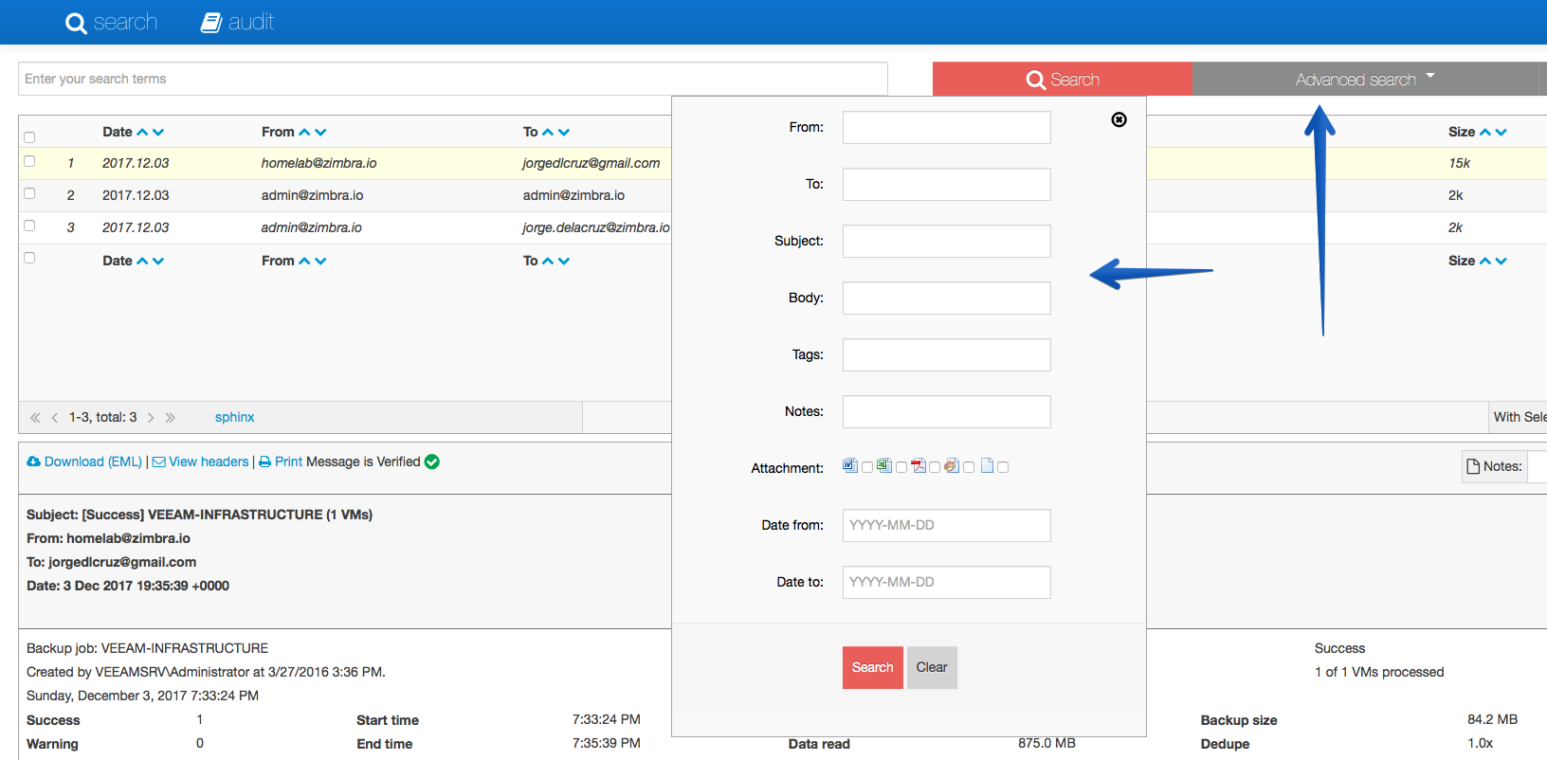Sort From descending in top header

click(x=320, y=133)
